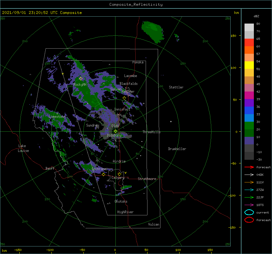Select the cyan 27ZW arrow icon
The image size is (272, 254).
[249, 190]
